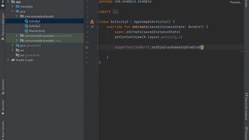Viewport: 249px width, 140px height.
Task: Expand the manifests folder
Action: click(12, 6)
